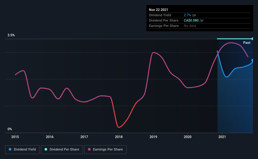
Task: Click the 2.7% Dividend Yield tooltip value
Action: click(x=187, y=15)
